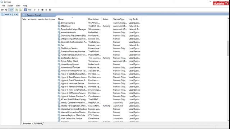Select the Downloaded Maps Manager service name
The height and width of the screenshot is (129, 230).
click(x=73, y=29)
